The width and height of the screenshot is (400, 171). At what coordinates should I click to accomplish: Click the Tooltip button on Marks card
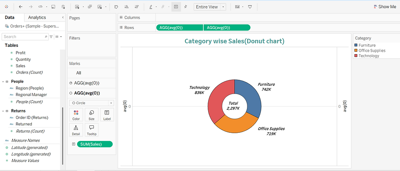pos(91,130)
